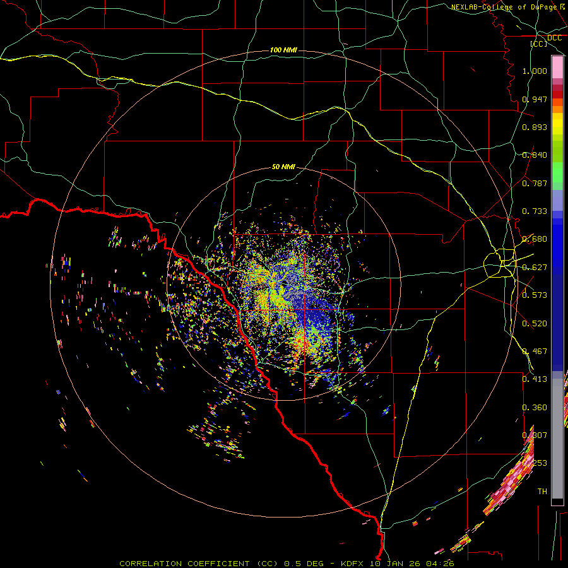
Task: Click the 0.893 scale value
Action: [x=535, y=127]
